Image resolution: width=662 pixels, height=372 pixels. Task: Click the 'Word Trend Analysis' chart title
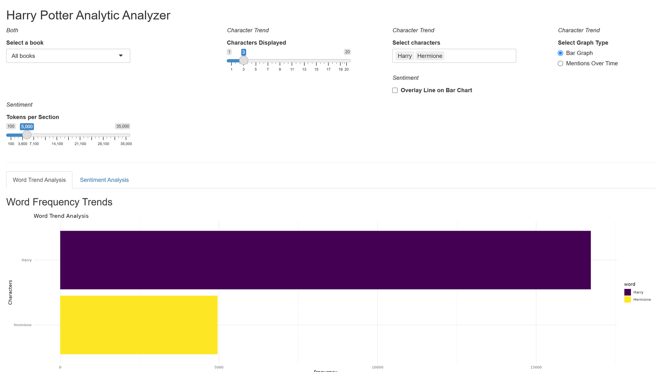click(x=61, y=216)
